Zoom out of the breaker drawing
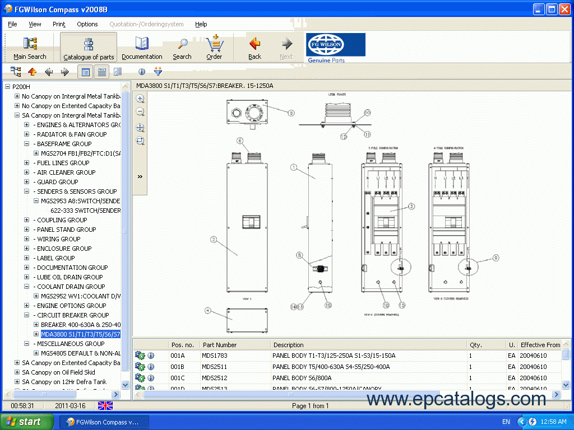 [140, 112]
